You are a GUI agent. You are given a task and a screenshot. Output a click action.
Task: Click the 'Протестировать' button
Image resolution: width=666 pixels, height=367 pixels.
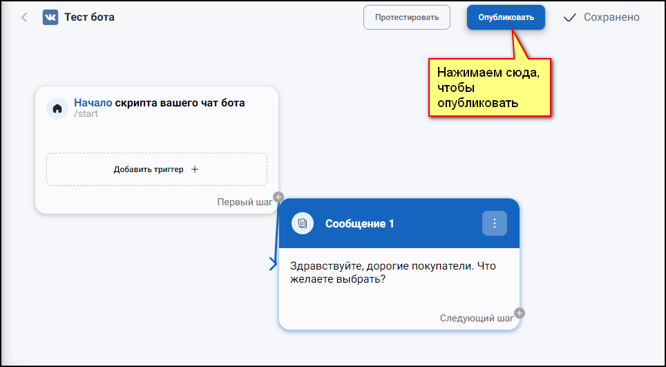(x=406, y=17)
